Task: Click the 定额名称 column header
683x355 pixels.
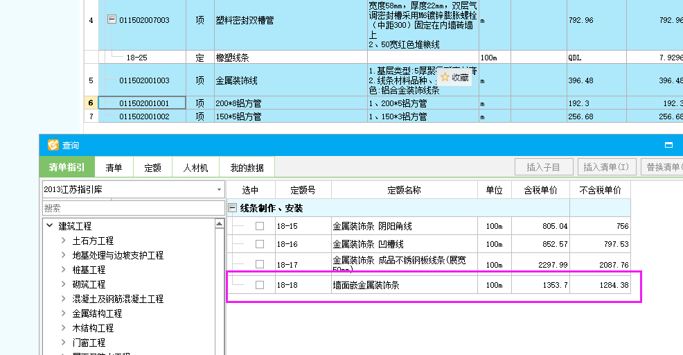Action: click(x=405, y=190)
